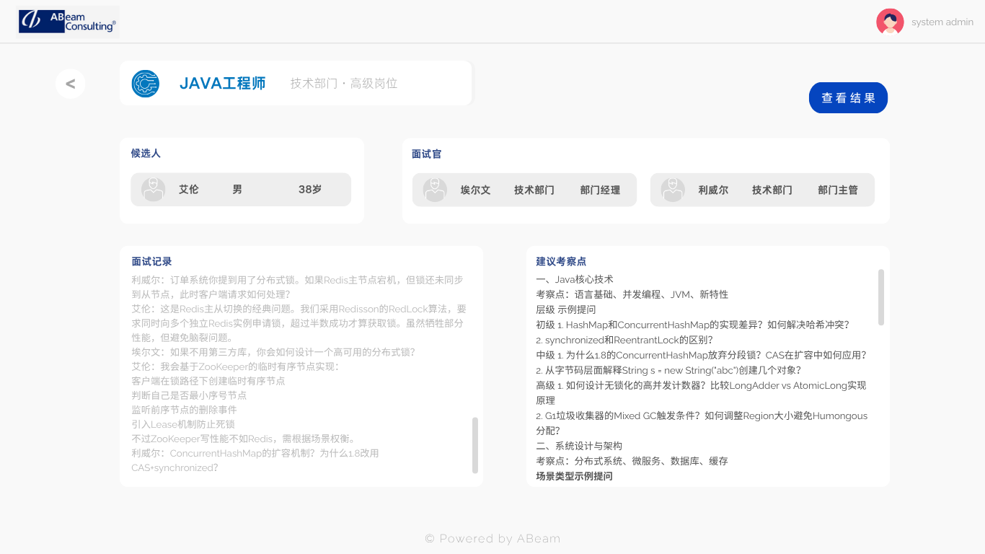The width and height of the screenshot is (985, 554).
Task: Click the candidate age 38岁
Action: point(310,190)
